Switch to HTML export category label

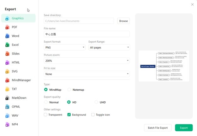(16, 62)
